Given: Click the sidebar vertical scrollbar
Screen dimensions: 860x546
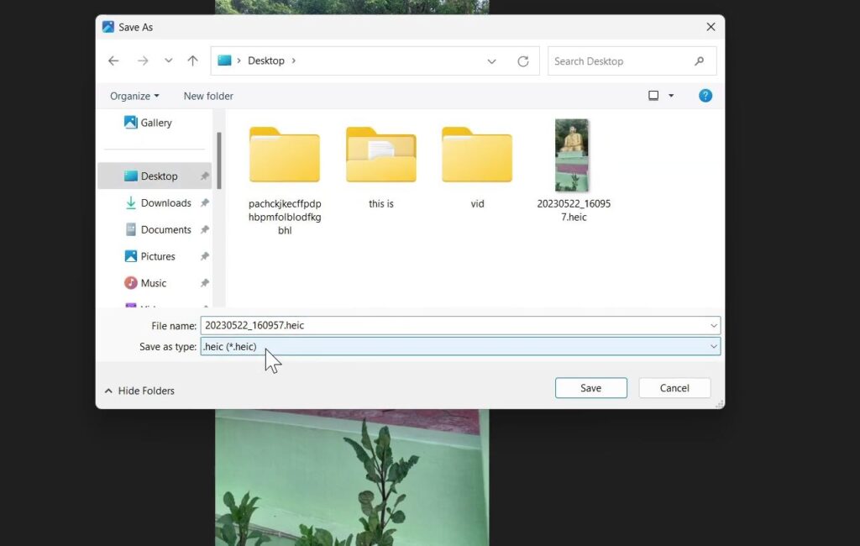Looking at the screenshot, I should (219, 160).
